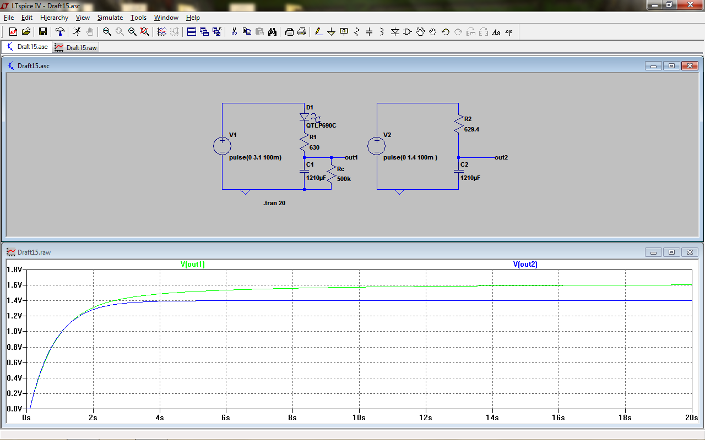Place a ground symbol using toolbar

coord(332,32)
